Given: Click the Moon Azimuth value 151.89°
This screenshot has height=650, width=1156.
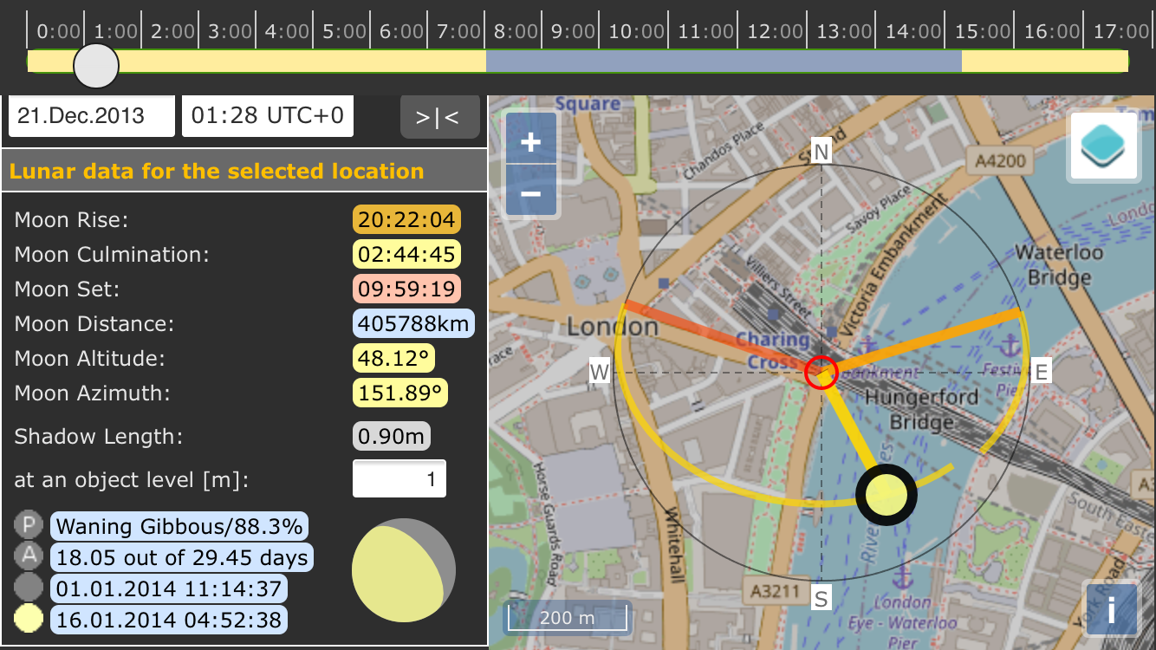Looking at the screenshot, I should tap(400, 393).
